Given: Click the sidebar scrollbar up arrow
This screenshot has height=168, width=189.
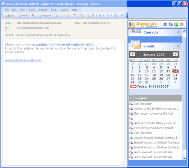Looking at the screenshot, I should coord(184,31).
